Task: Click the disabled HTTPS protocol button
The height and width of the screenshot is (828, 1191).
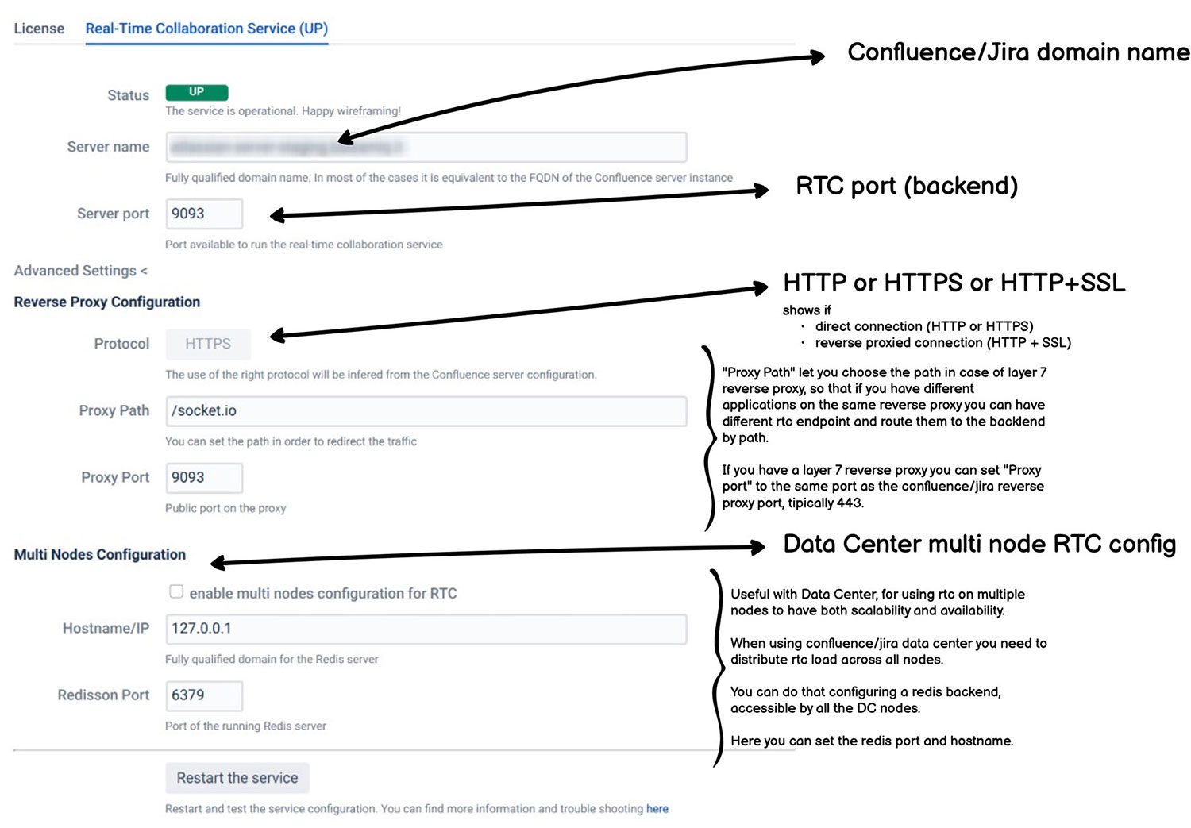Action: (208, 344)
